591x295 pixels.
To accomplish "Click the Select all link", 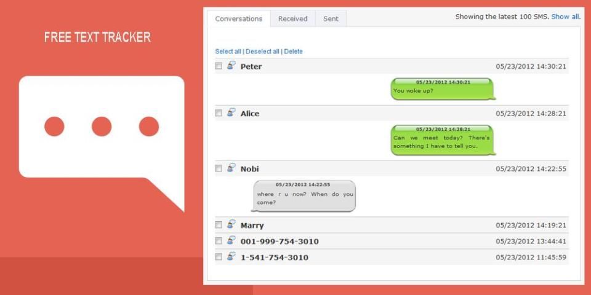I will click(228, 52).
